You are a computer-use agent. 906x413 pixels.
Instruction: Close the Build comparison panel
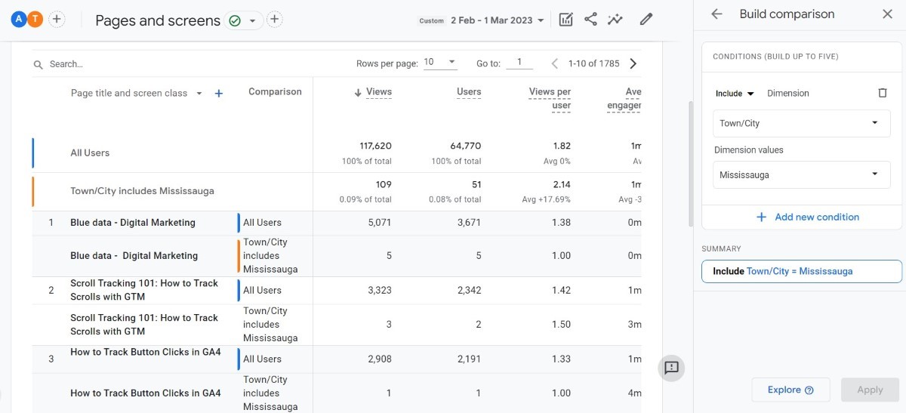(887, 14)
